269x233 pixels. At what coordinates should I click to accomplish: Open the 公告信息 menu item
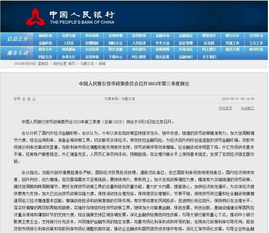coord(92,49)
